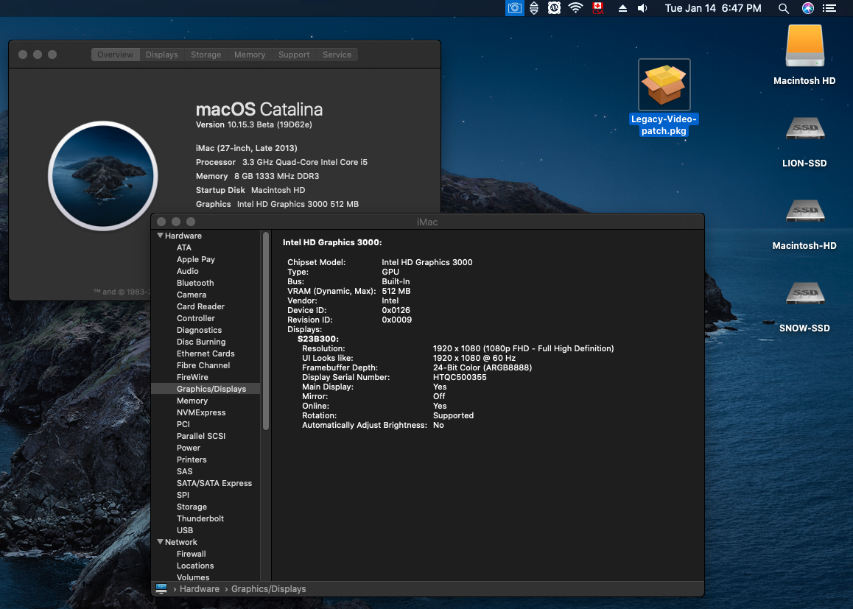Select Locations under Network
The height and width of the screenshot is (609, 853).
[x=195, y=566]
